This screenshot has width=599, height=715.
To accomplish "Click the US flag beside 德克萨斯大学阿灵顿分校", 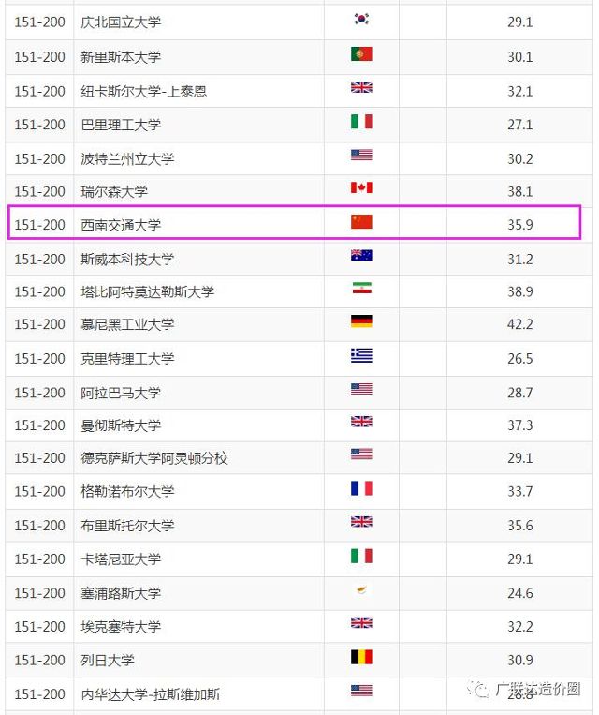I will coord(361,454).
